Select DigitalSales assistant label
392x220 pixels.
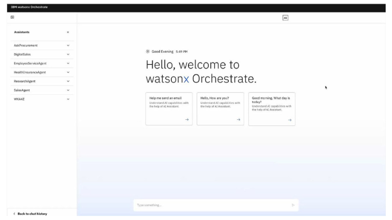pos(22,54)
